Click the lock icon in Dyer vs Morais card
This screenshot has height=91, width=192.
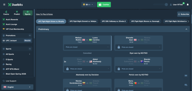(119, 47)
